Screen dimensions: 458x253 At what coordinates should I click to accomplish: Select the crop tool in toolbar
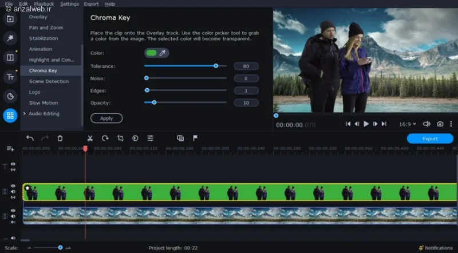tap(120, 138)
